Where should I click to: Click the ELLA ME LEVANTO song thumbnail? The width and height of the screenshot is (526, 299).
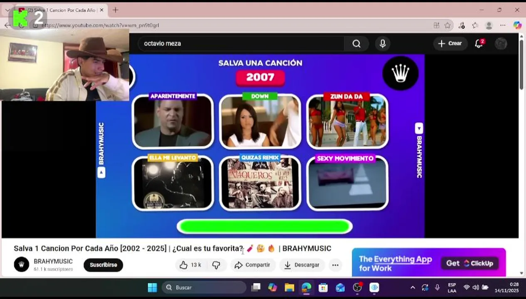tap(173, 183)
